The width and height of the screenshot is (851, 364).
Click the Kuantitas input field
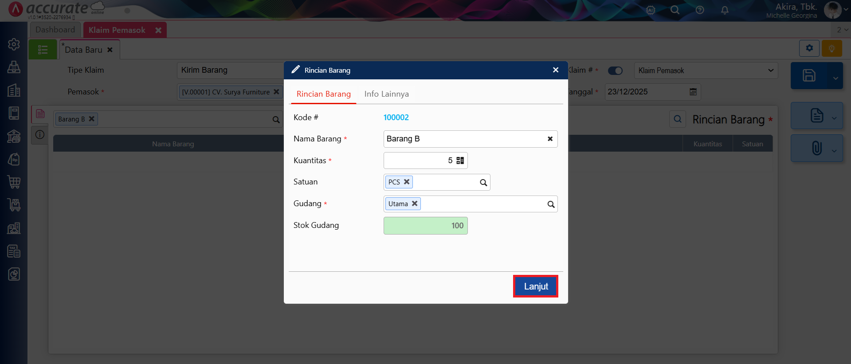[417, 160]
